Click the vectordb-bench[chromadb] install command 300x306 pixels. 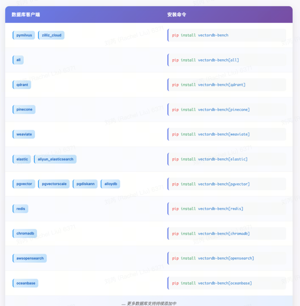[x=227, y=233]
